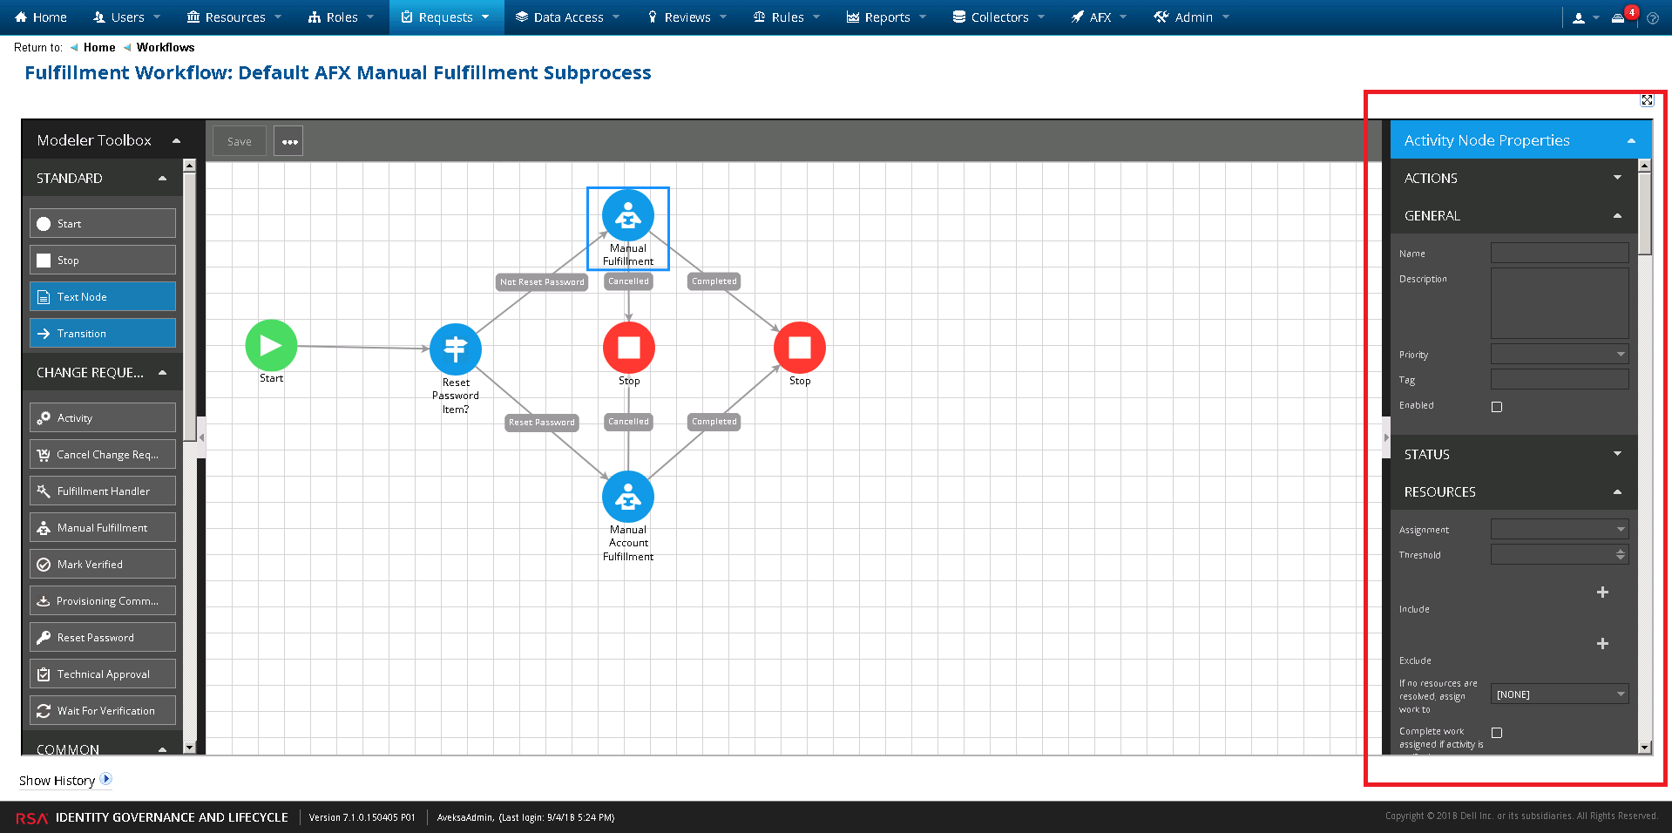Enable the Enabled checkbox in General properties
1672x833 pixels.
point(1496,406)
